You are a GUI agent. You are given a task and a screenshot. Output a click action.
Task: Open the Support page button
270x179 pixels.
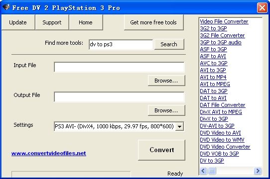(52, 22)
